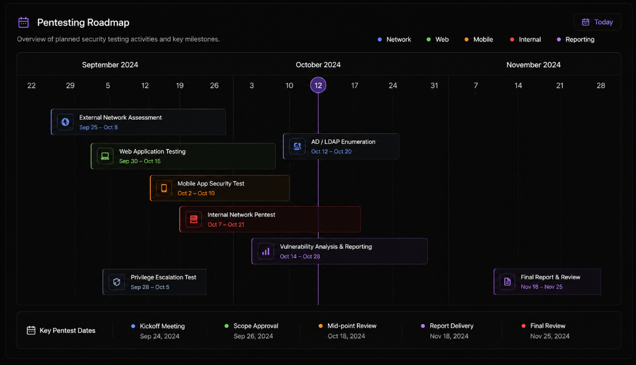
Task: Click the date range Sep 25 – Oct 8
Action: 99,127
